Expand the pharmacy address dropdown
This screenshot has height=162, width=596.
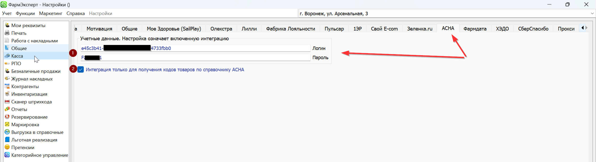[x=592, y=13]
